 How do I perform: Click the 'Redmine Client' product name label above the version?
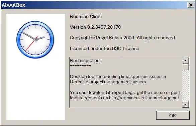tap(86, 16)
